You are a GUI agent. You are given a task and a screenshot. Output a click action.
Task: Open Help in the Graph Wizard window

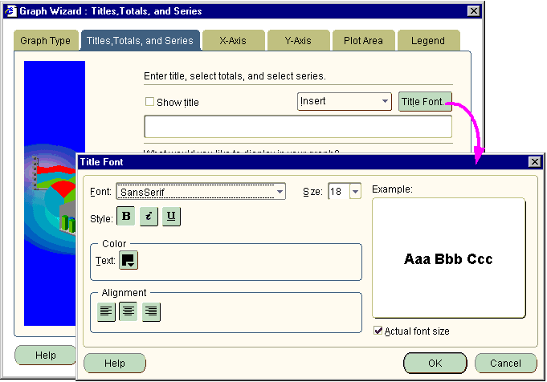[45, 356]
